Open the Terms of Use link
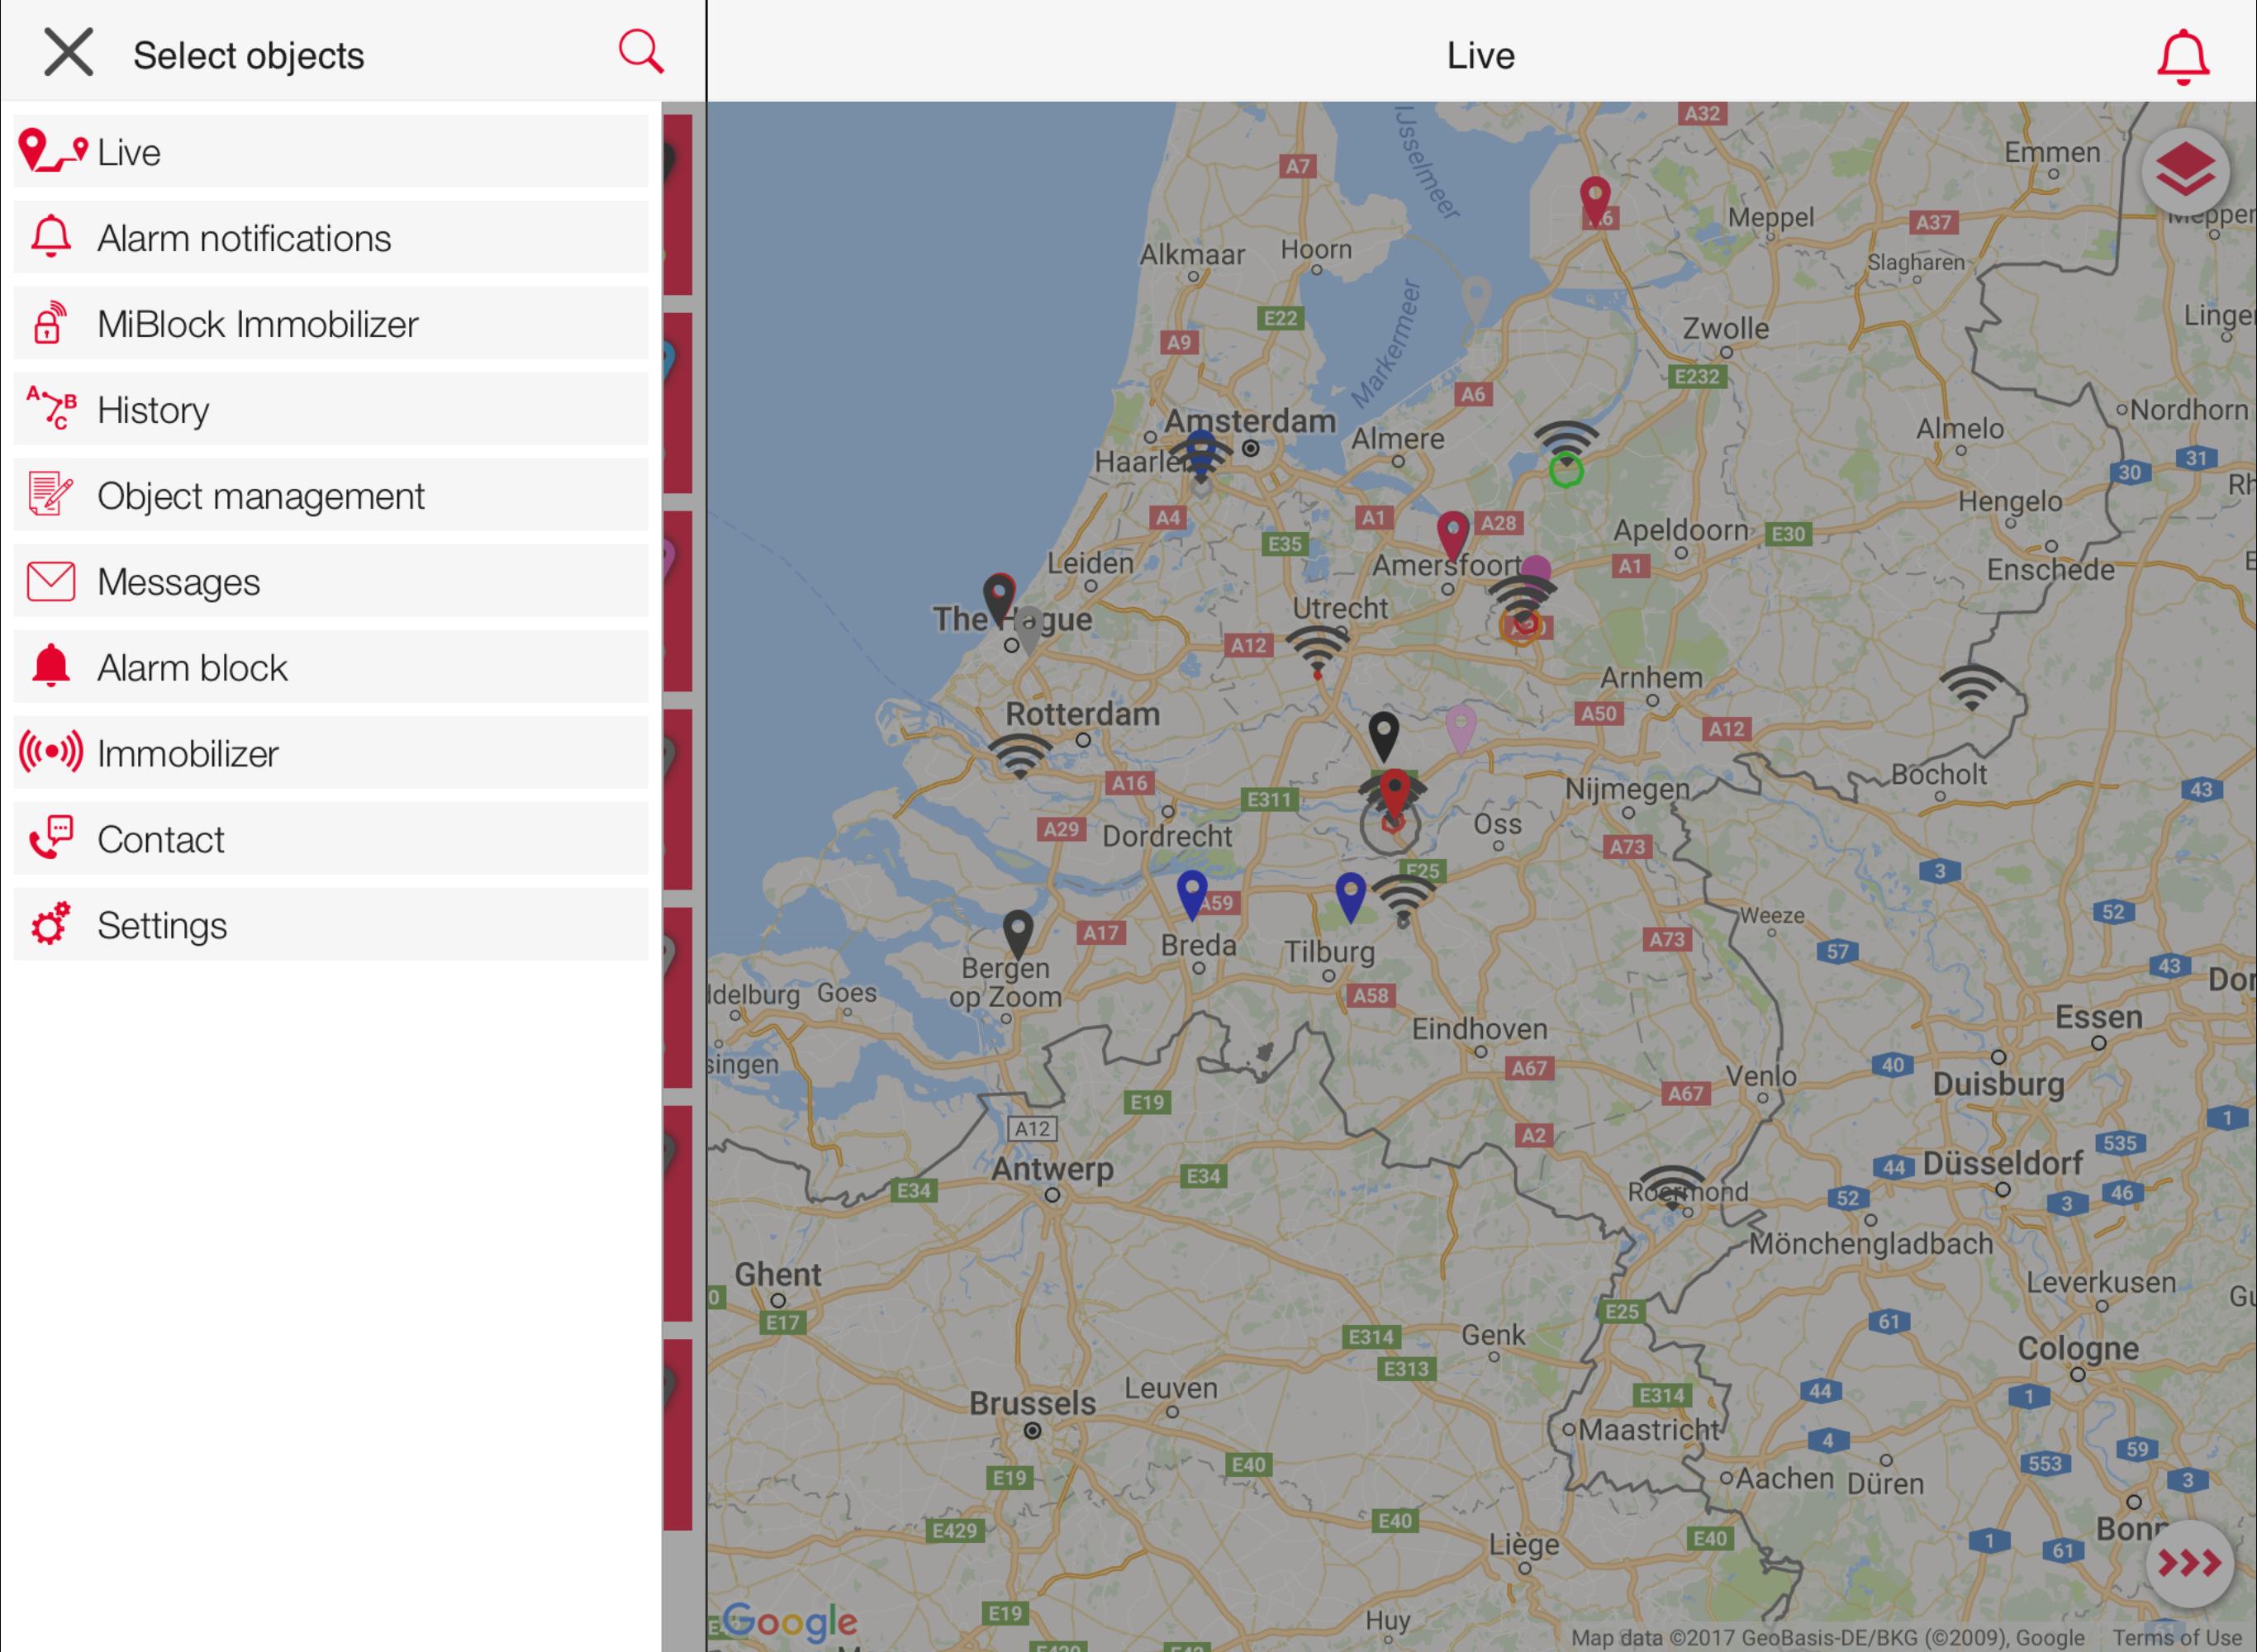 (2176, 1637)
